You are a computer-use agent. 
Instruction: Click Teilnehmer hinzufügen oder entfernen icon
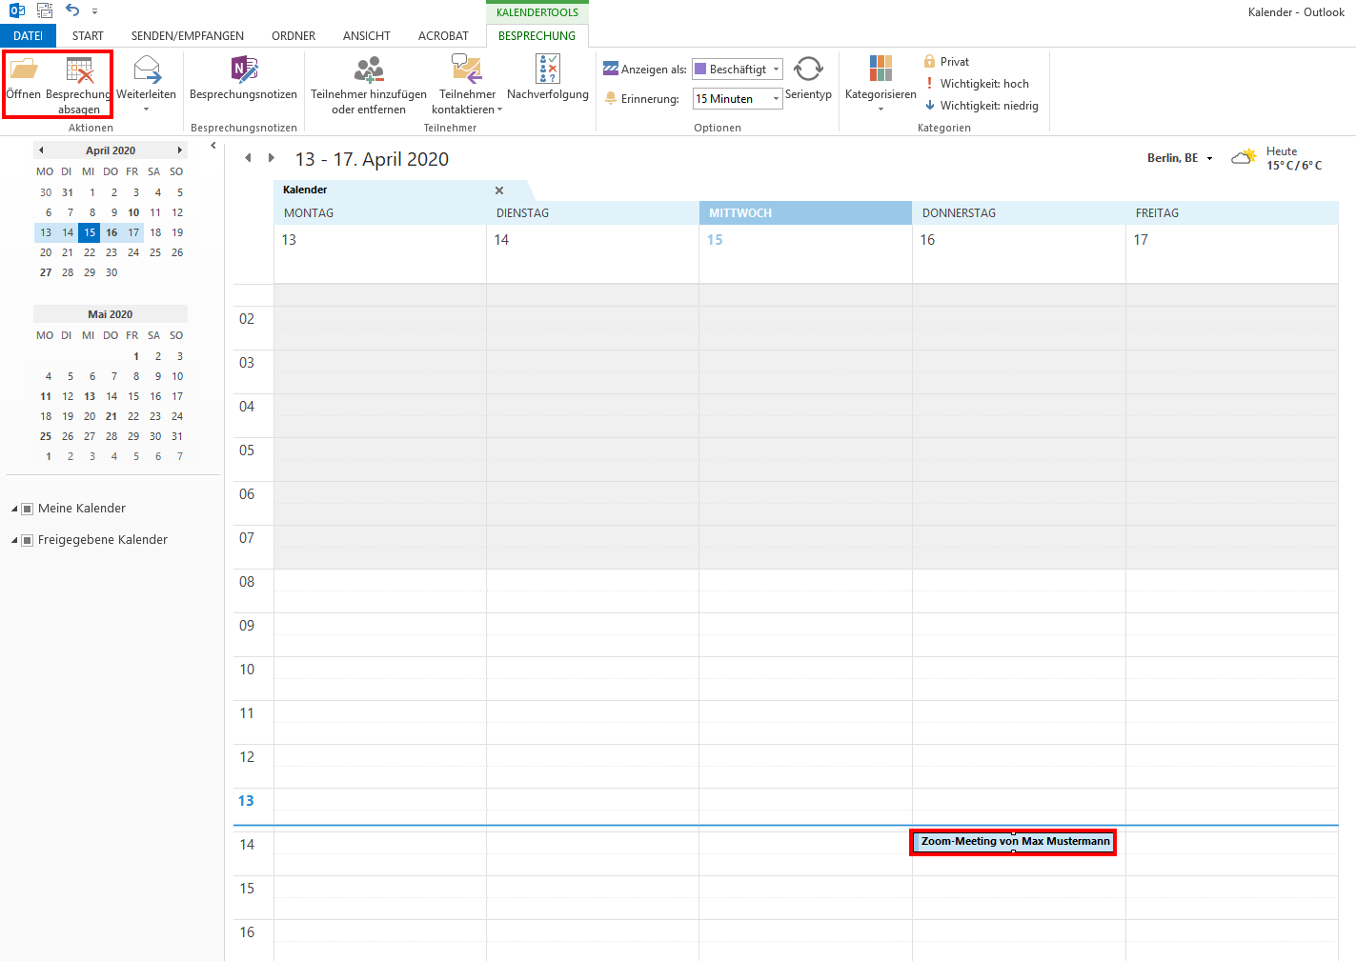(x=369, y=70)
